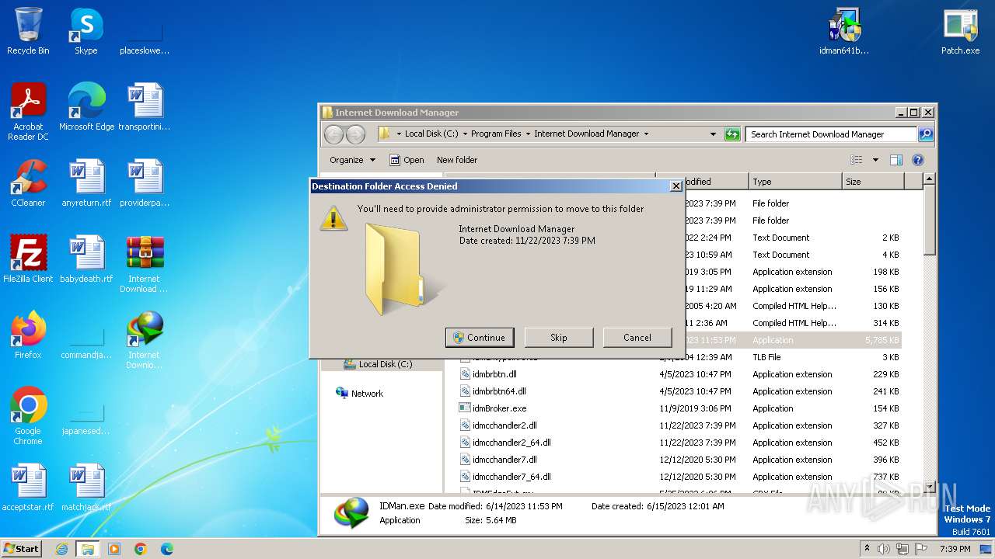Select the idmcchandler7.dll file
The width and height of the screenshot is (995, 559).
click(498, 460)
